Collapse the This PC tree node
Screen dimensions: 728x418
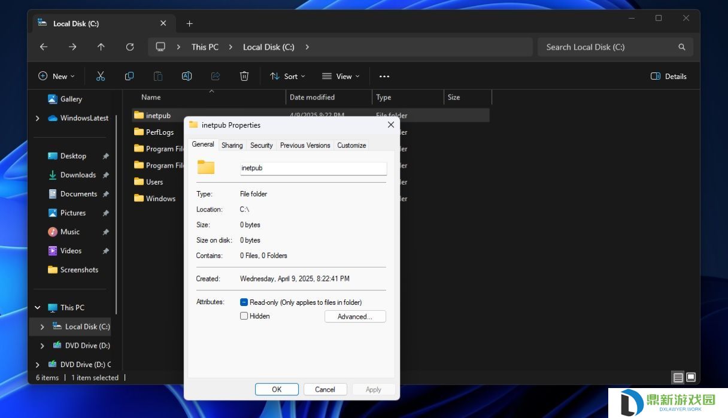tap(37, 307)
